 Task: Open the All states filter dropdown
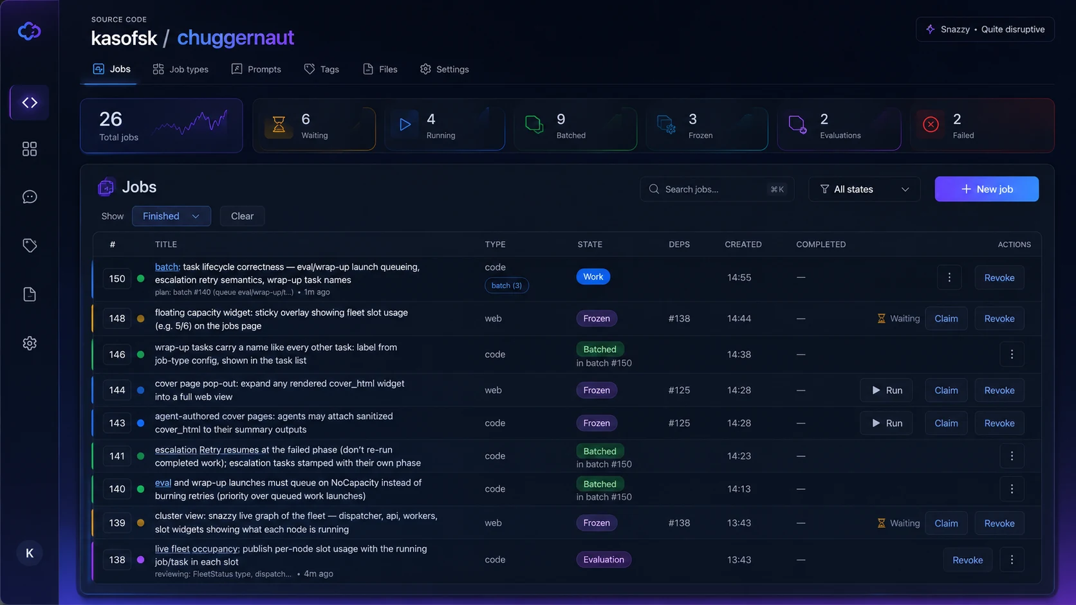(864, 189)
